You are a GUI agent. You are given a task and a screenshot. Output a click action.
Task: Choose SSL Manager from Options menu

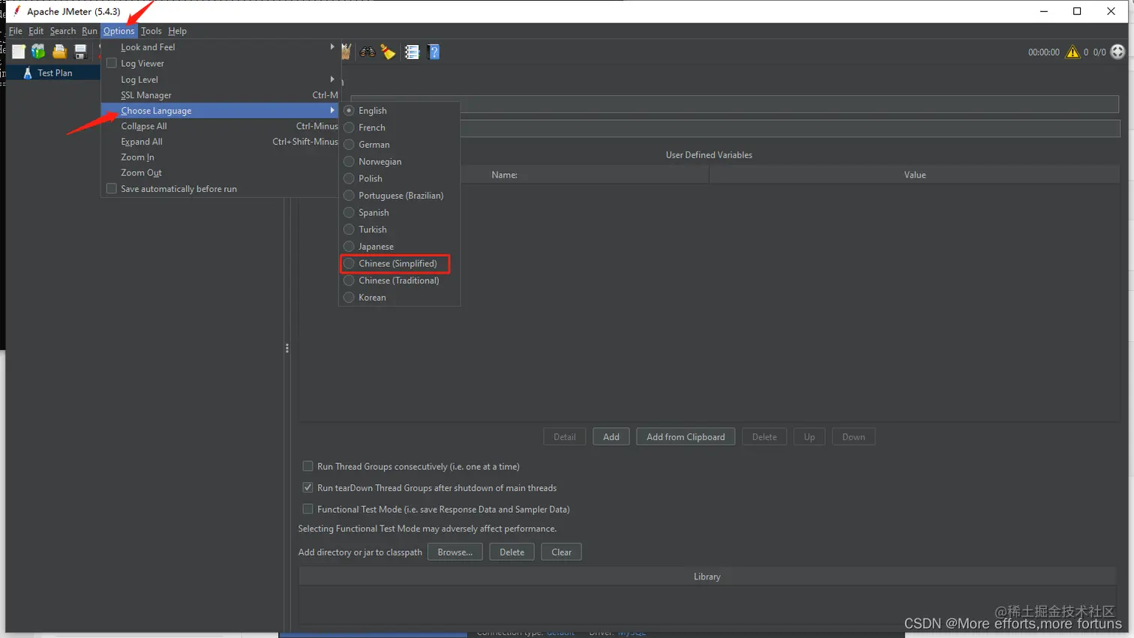[x=220, y=95]
